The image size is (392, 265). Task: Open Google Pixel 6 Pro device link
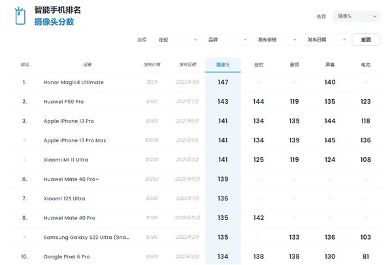coord(67,257)
